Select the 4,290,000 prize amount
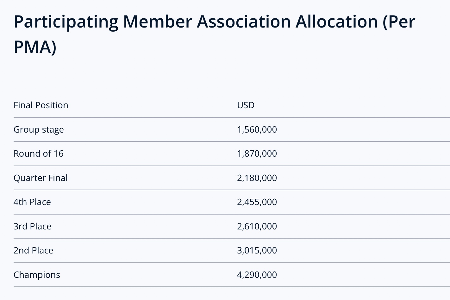Screen dimensions: 450x300 (257, 275)
